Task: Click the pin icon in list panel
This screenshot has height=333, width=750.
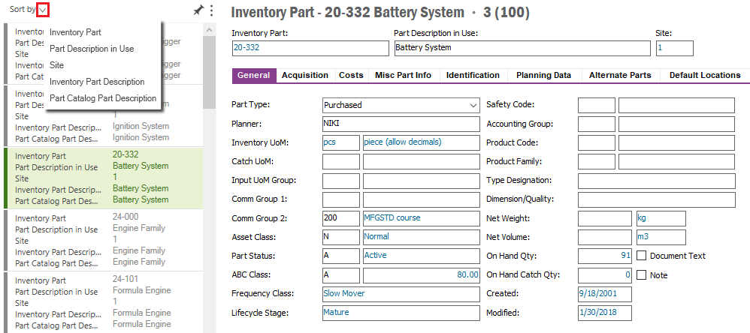Action: (x=198, y=10)
